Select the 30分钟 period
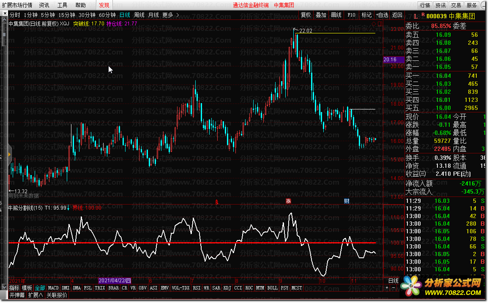This screenshot has height=303, width=489. (87, 15)
